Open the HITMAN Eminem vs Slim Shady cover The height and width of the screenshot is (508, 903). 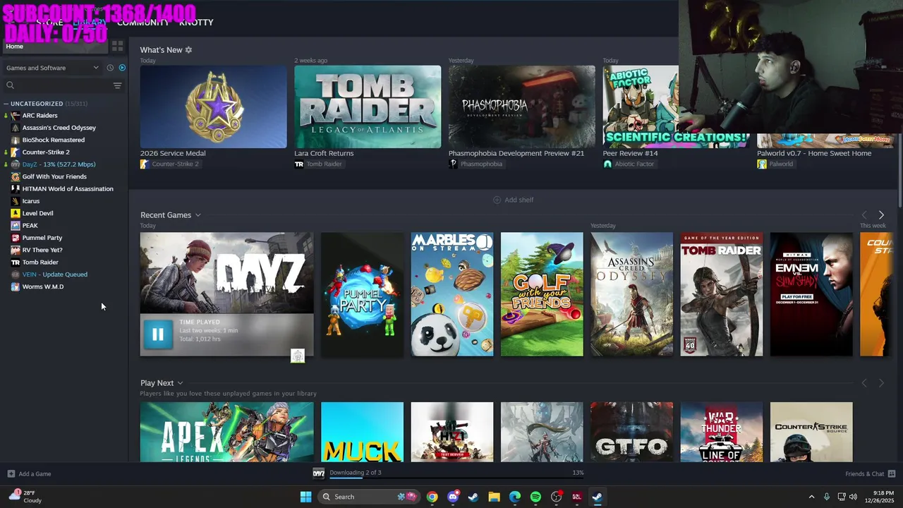click(811, 294)
